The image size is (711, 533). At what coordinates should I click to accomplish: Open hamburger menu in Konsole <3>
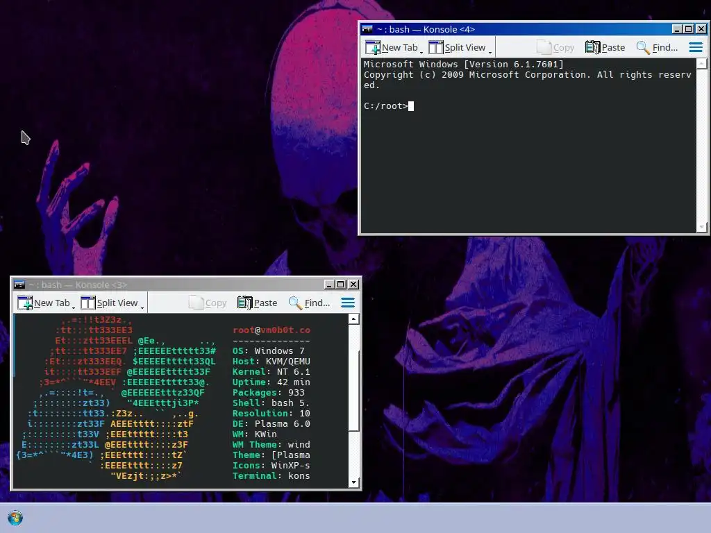(x=348, y=303)
